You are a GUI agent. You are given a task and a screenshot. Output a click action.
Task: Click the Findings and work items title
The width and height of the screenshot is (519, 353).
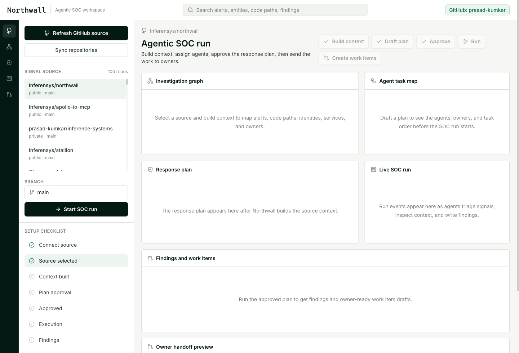(x=186, y=258)
